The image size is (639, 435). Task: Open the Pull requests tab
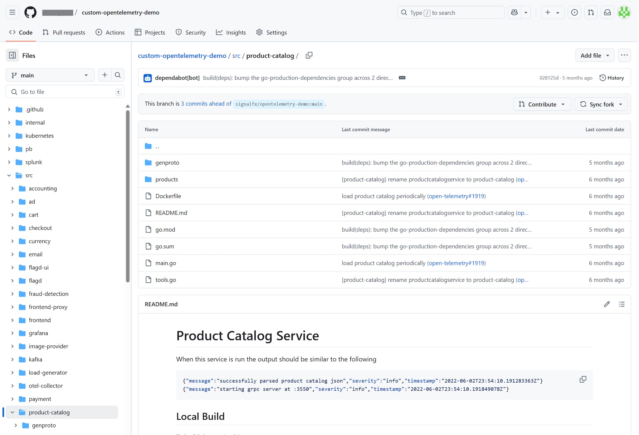point(64,32)
